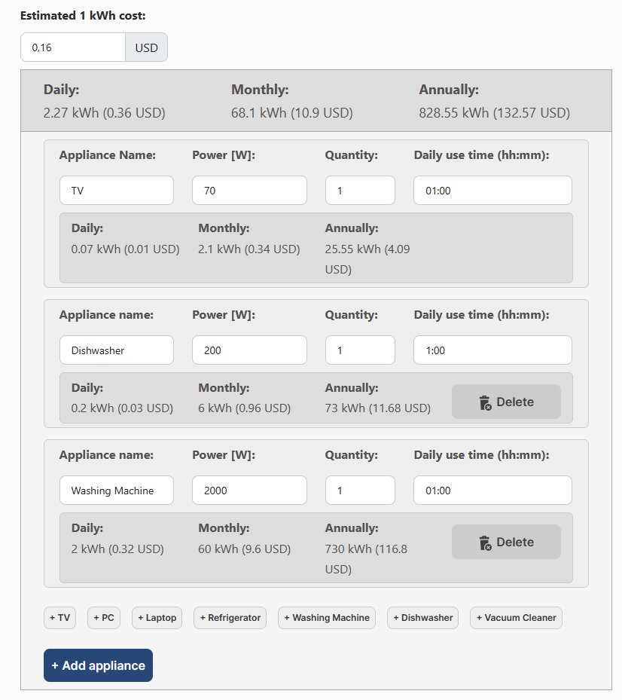Select total daily value 2.27 kWh (0.36 USD)
Viewport: 622px width, 700px height.
pos(104,113)
